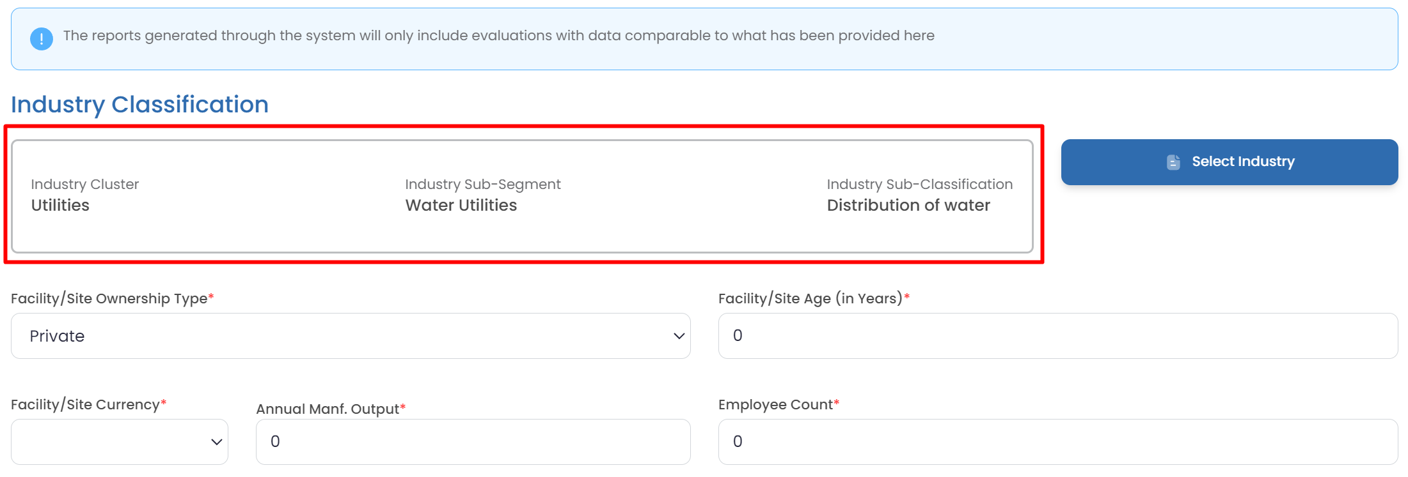
Task: Click the blue exclamation info icon
Action: tap(42, 39)
